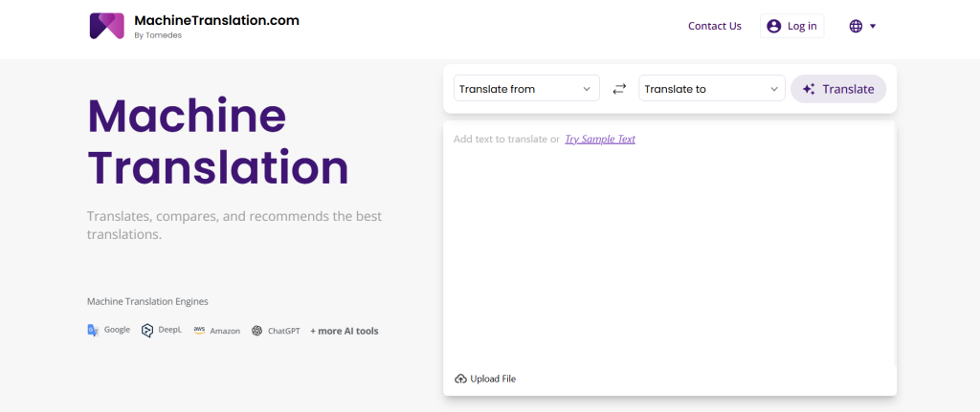980x412 pixels.
Task: Expand the site language arrow near globe
Action: 873,26
